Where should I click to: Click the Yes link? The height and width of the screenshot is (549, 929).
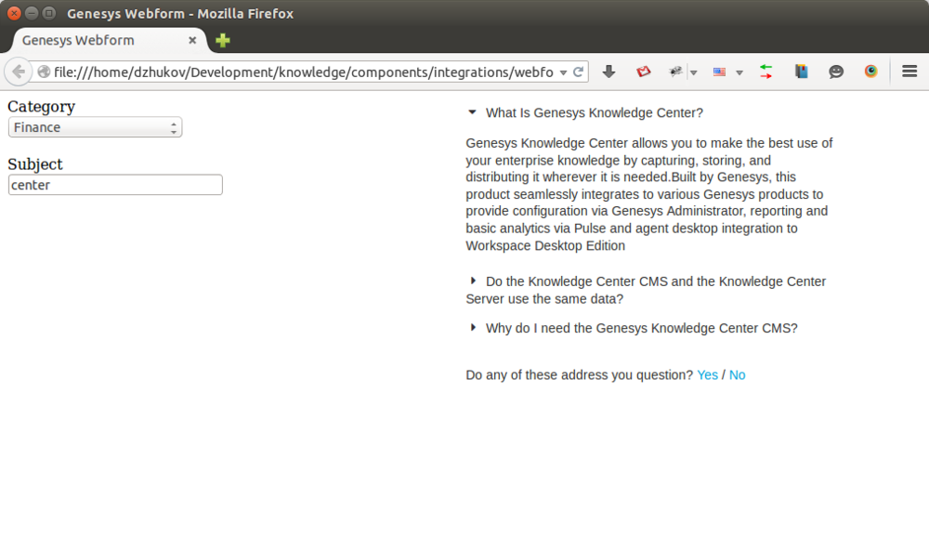point(707,375)
